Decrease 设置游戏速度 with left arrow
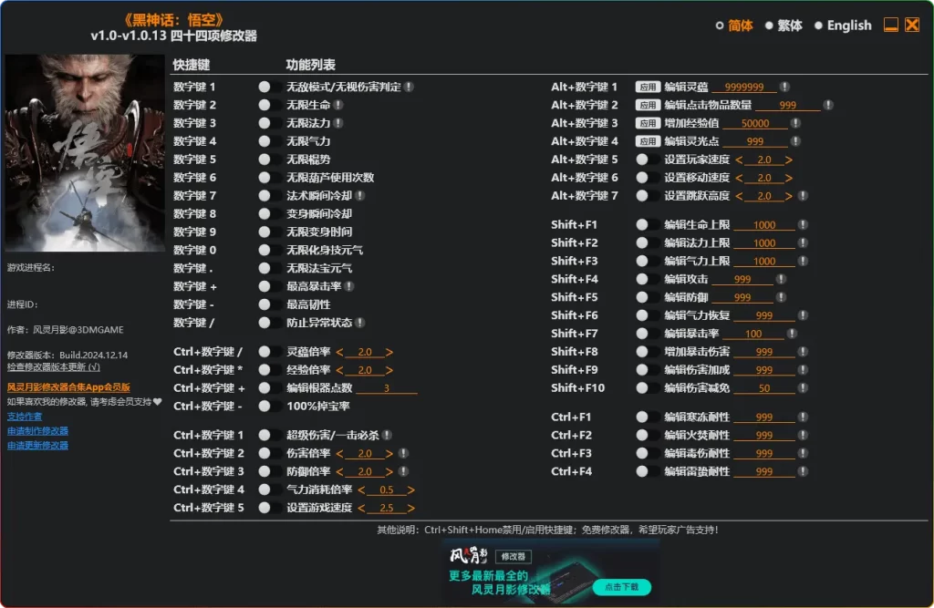Viewport: 934px width, 608px height. [361, 508]
